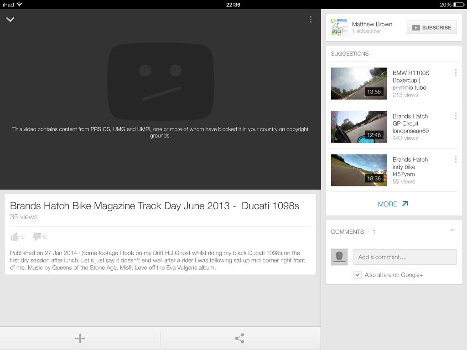Select the 18:38 video thumbnail
The width and height of the screenshot is (467, 350).
click(x=359, y=170)
